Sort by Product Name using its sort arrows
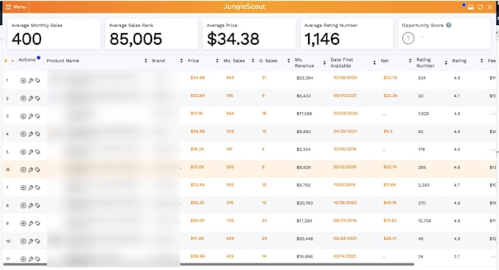Screen dimensions: 499x270 (146, 60)
